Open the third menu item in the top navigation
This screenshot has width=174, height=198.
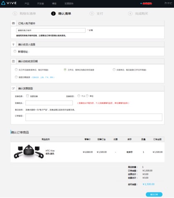[54, 3]
